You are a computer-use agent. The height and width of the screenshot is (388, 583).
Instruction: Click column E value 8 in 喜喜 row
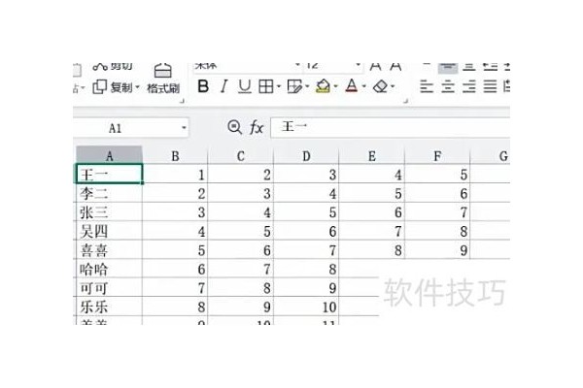[372, 250]
